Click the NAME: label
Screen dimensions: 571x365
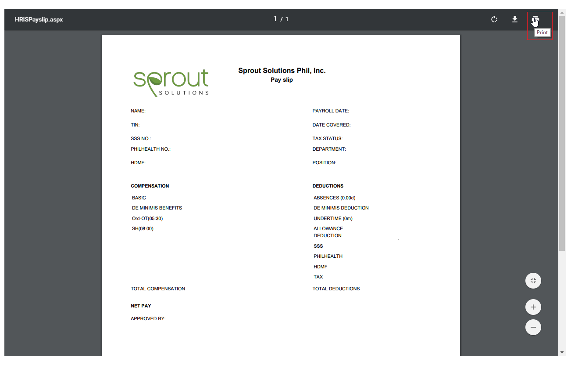coord(138,111)
